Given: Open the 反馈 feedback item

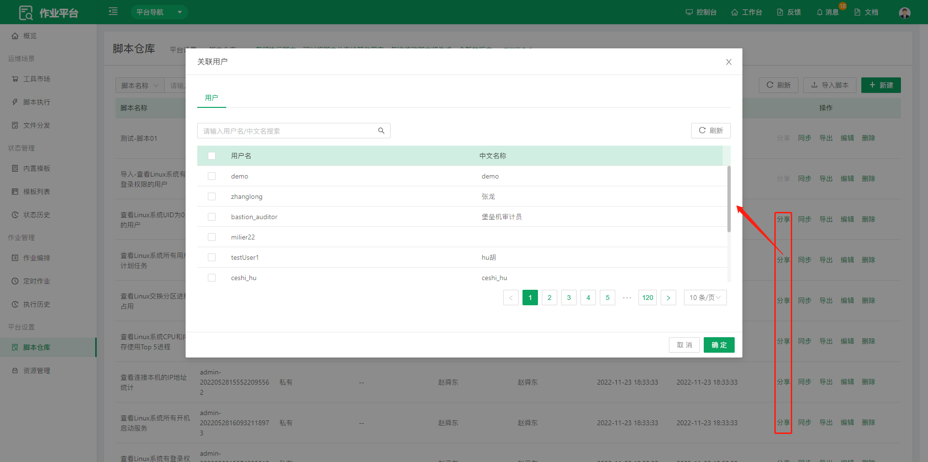Looking at the screenshot, I should (789, 12).
